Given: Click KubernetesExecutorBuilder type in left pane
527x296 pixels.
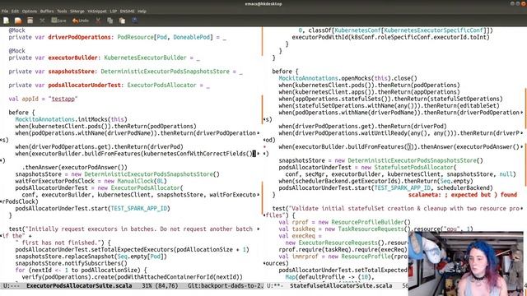Looking at the screenshot, I should coord(145,58).
